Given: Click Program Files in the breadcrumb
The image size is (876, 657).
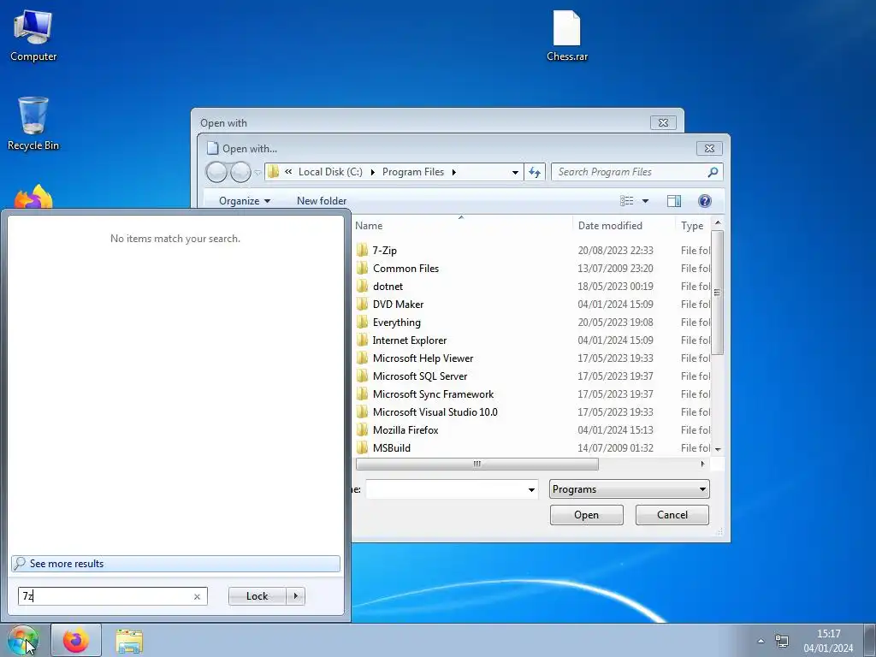Looking at the screenshot, I should [x=413, y=172].
